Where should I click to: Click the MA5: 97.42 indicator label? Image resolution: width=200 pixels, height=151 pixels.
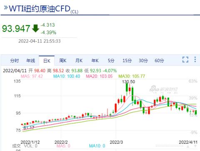click(x=32, y=76)
